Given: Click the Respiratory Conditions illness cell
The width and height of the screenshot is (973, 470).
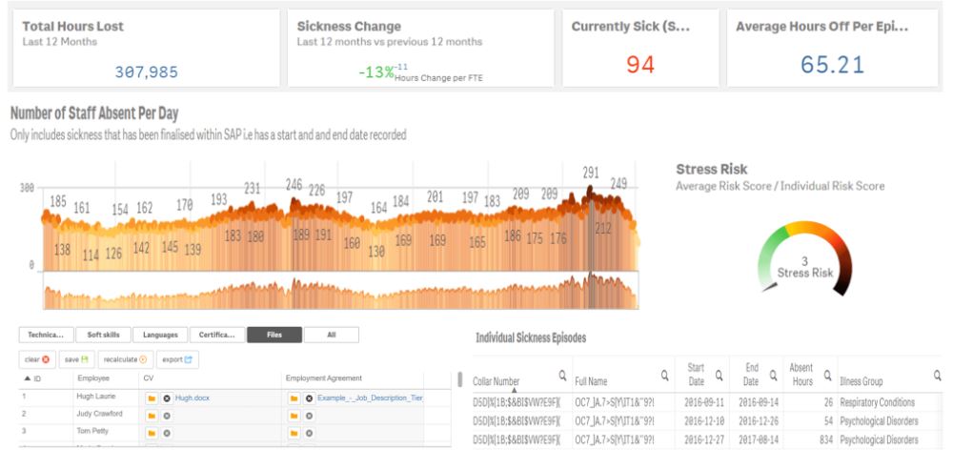Looking at the screenshot, I should point(878,402).
